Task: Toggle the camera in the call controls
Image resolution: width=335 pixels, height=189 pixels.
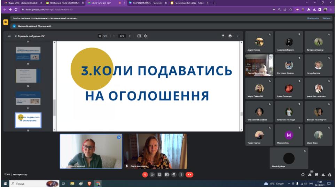Action: click(x=152, y=174)
